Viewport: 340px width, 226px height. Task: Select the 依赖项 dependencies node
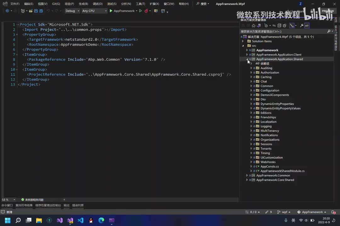[x=265, y=64]
